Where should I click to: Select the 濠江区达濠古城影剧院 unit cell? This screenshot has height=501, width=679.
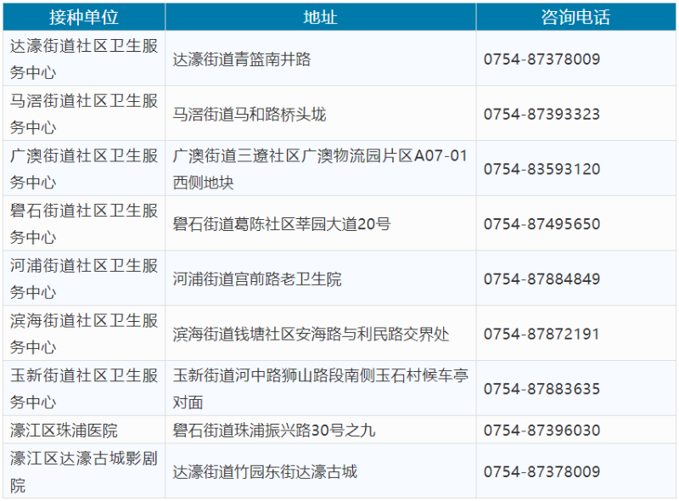click(x=83, y=471)
